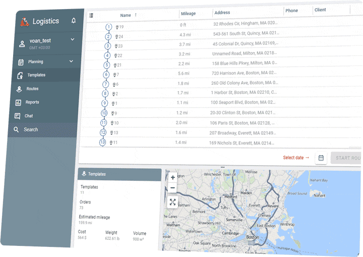The height and width of the screenshot is (257, 363).
Task: Click address 543-561 South St, Quincy
Action: (246, 33)
